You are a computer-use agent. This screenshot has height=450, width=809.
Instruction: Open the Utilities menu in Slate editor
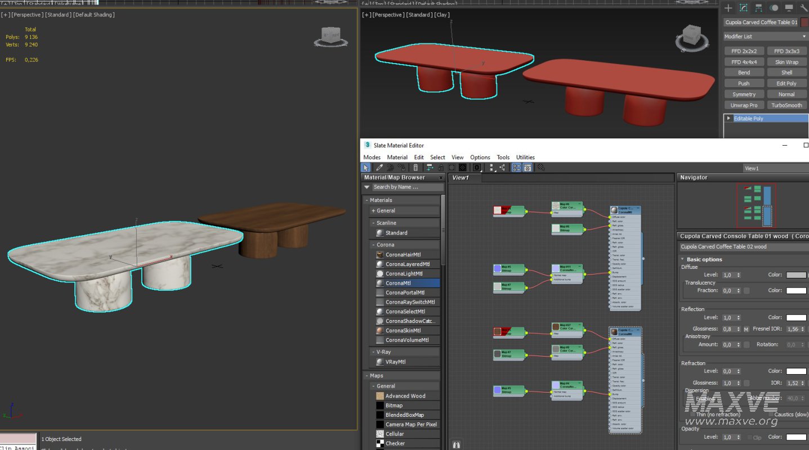click(525, 157)
